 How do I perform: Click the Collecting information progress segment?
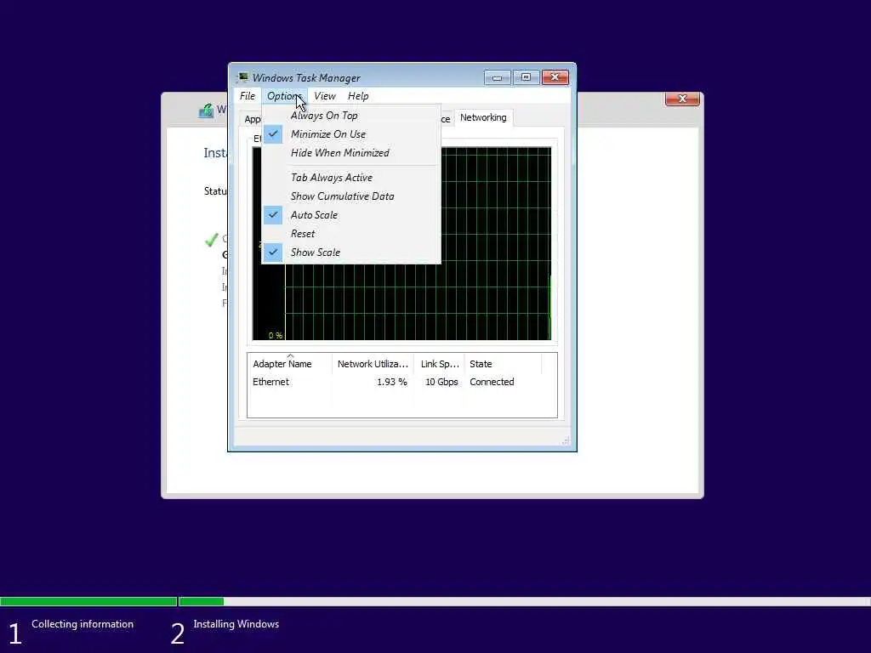click(x=88, y=601)
